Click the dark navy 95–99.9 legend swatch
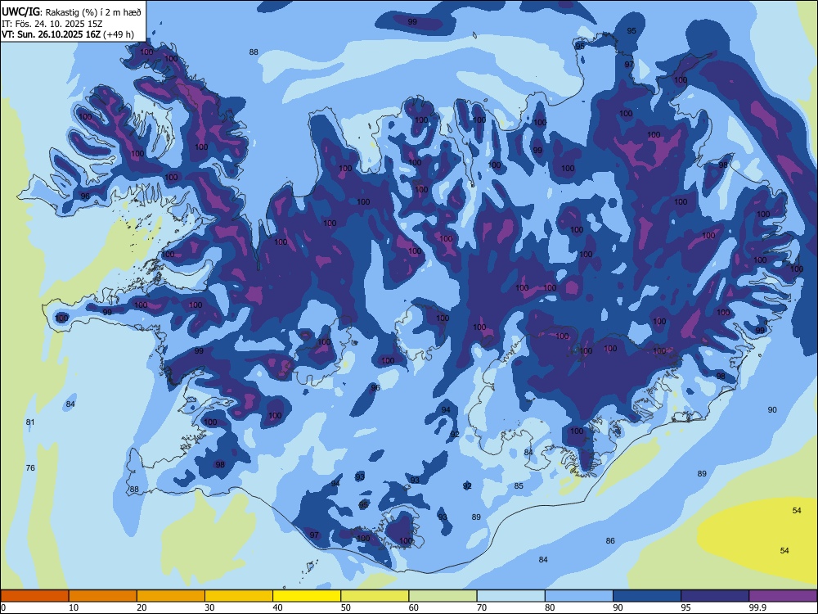This screenshot has height=614, width=818. click(715, 596)
